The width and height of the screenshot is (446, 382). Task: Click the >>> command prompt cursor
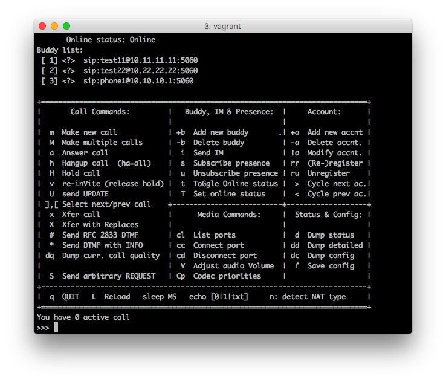point(56,328)
